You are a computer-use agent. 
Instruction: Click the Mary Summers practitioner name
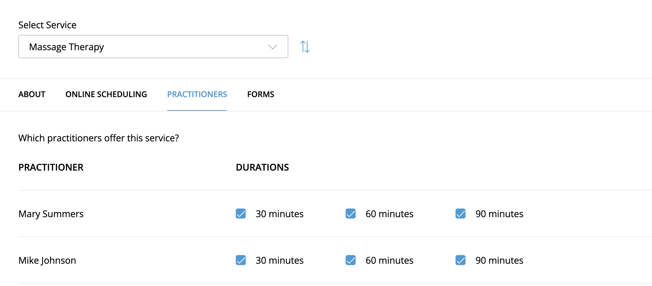point(51,214)
